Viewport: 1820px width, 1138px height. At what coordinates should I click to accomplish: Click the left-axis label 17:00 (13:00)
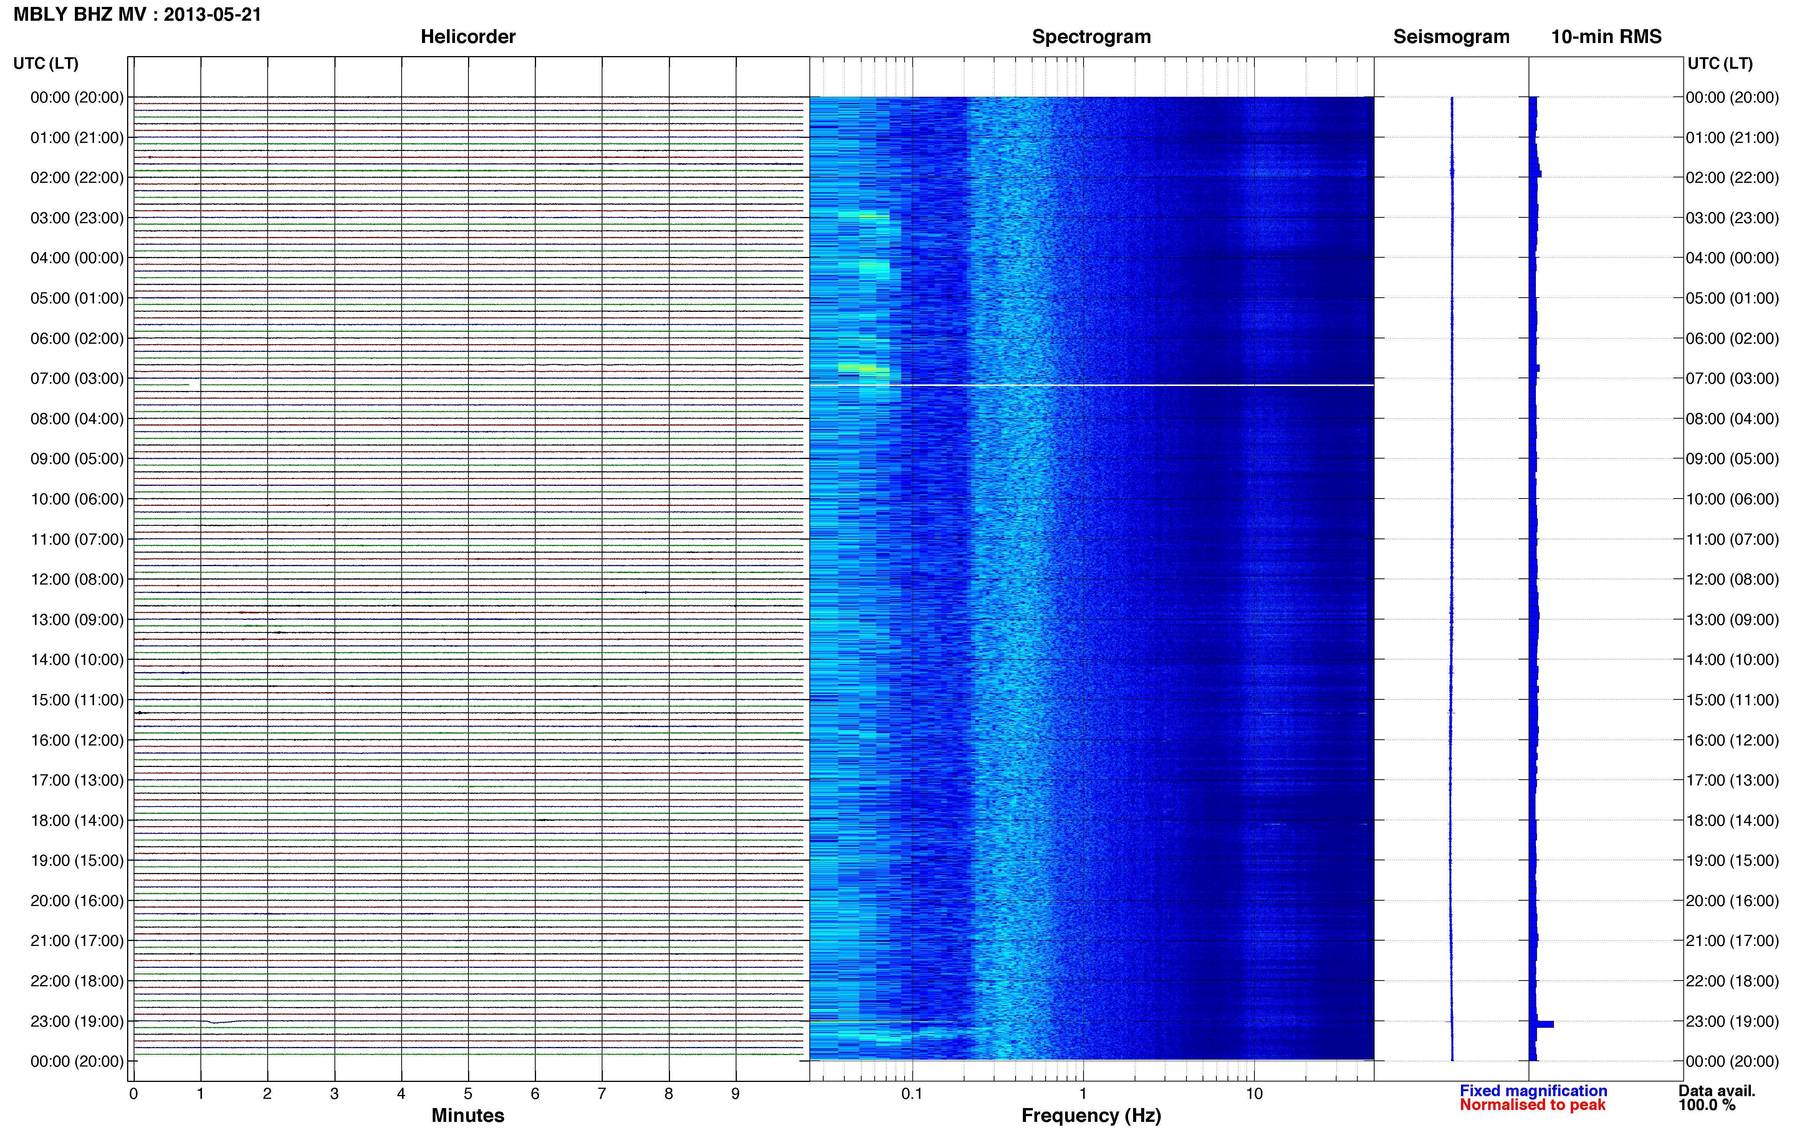click(77, 780)
